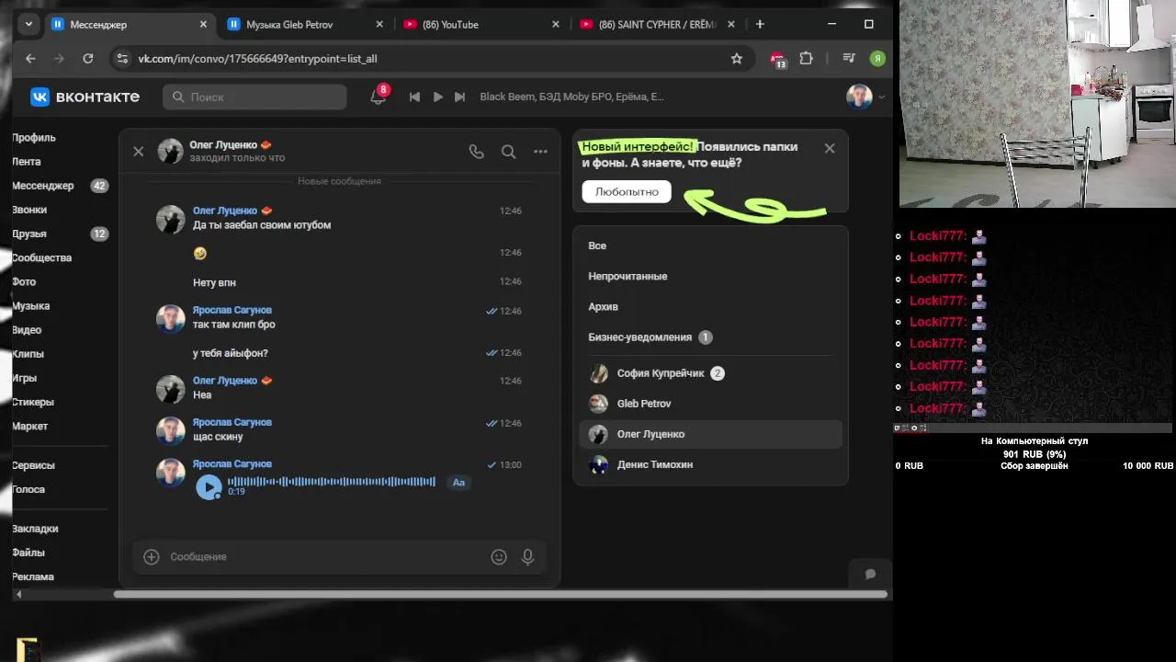Open Фото in the left sidebar

point(24,282)
